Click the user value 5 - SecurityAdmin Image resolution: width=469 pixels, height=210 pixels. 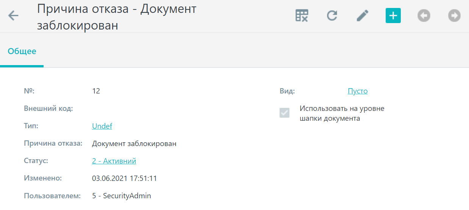(x=122, y=196)
